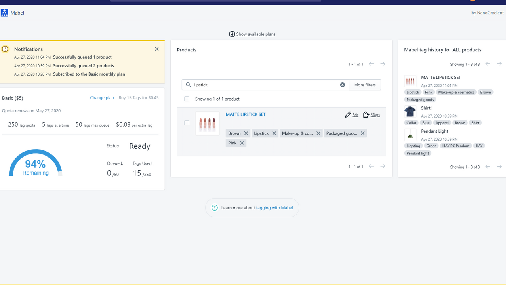The image size is (507, 285).
Task: Click the Mabel app logo icon
Action: pyautogui.click(x=4, y=12)
